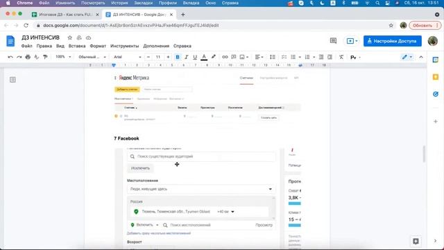
Task: Open the text alignment dropdown
Action: coord(259,57)
